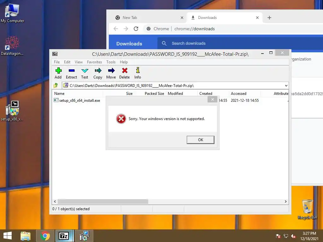Image resolution: width=323 pixels, height=242 pixels.
Task: Click the 7z logo in title bar
Action: point(55,54)
